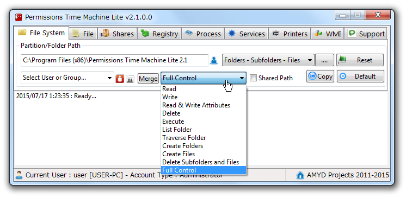Screen dimensions: 406x198
Task: Minimize the Permissions Time Machine window
Action: [x=343, y=15]
